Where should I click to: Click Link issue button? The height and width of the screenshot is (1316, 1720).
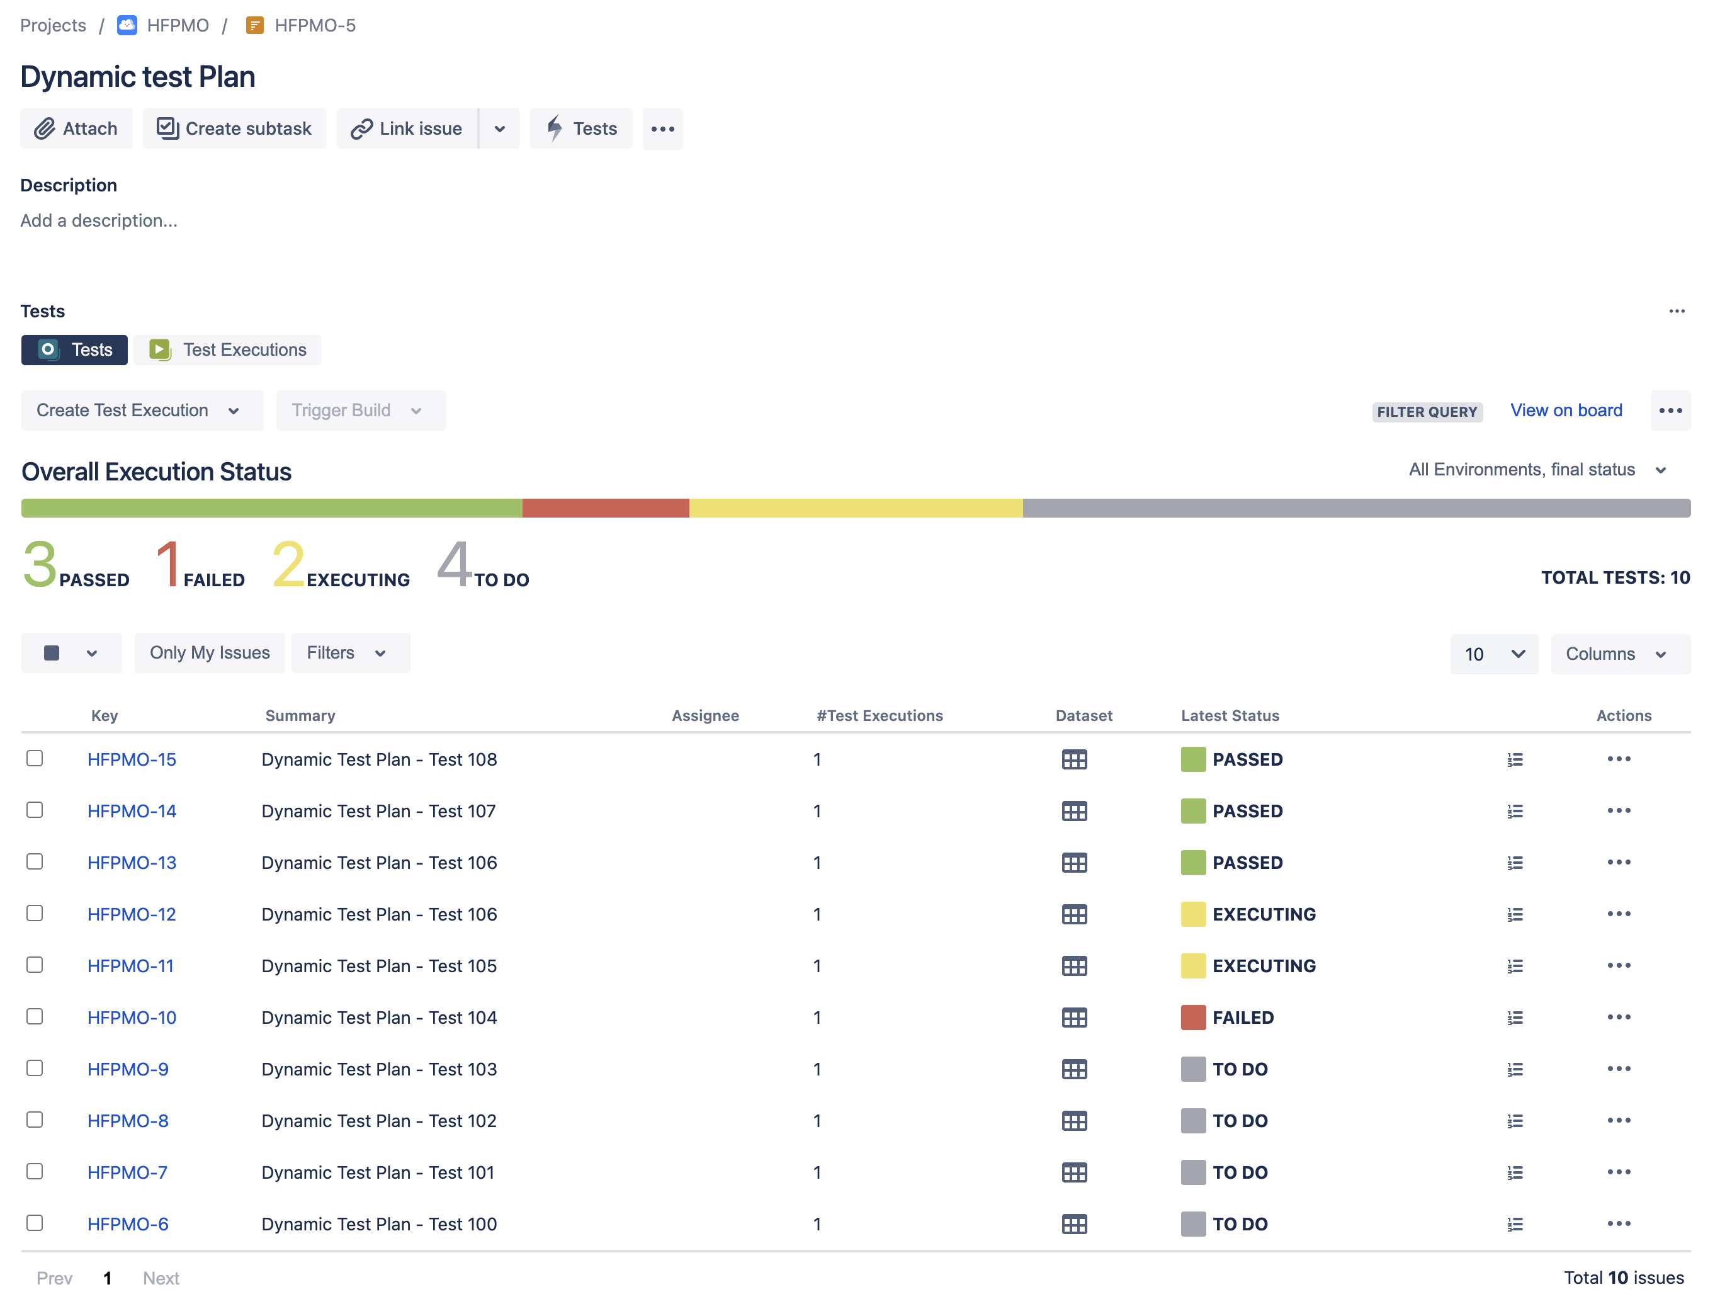[407, 128]
